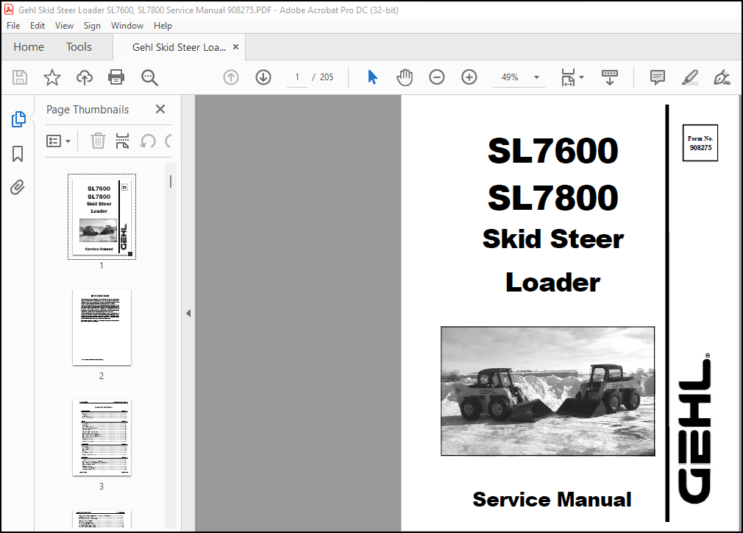Select page 2 thumbnail
The width and height of the screenshot is (743, 533).
(102, 327)
